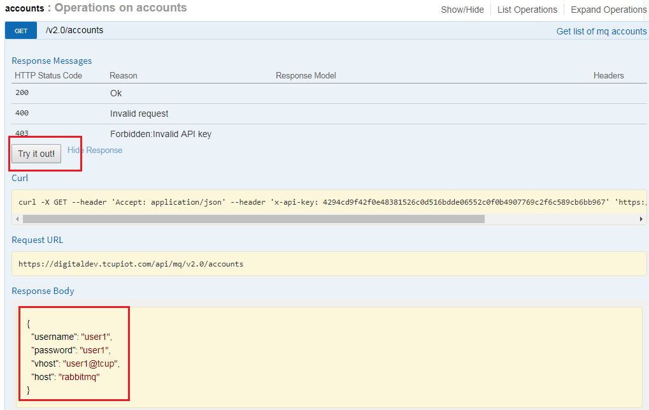Viewport: 649px width, 410px height.
Task: Click the 200 status code cell
Action: click(22, 93)
